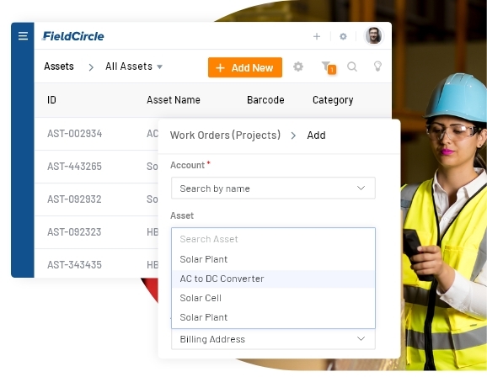This screenshot has height=377, width=487.
Task: Go to Work Orders (Projects) breadcrumb
Action: (x=225, y=135)
